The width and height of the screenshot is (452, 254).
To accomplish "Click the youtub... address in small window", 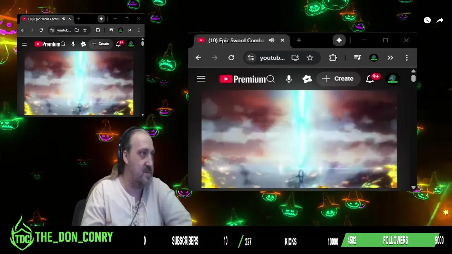I will pyautogui.click(x=64, y=30).
